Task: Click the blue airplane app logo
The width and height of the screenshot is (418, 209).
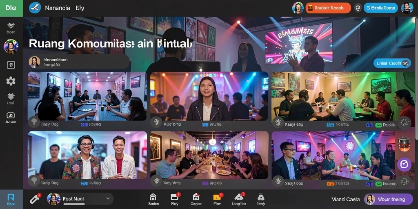Action: pyautogui.click(x=35, y=8)
